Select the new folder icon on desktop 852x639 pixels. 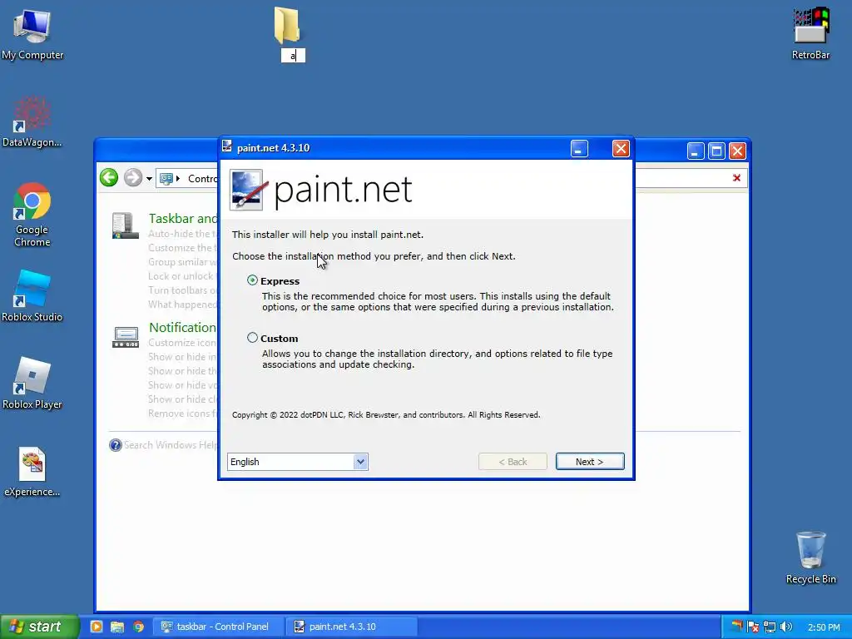tap(287, 25)
